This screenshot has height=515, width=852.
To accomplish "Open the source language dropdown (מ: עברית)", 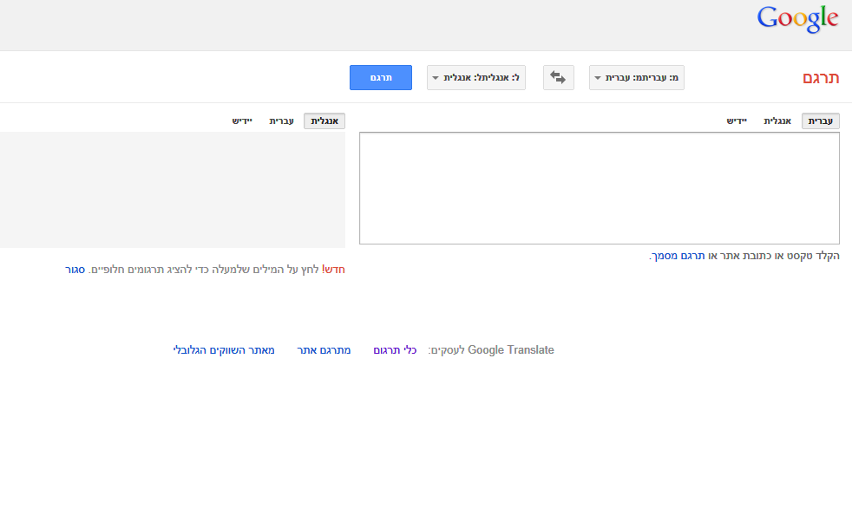I will point(635,78).
